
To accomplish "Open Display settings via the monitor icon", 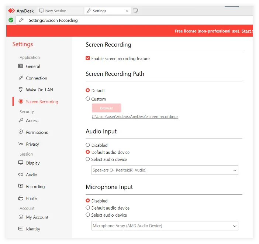I will pos(21,163).
